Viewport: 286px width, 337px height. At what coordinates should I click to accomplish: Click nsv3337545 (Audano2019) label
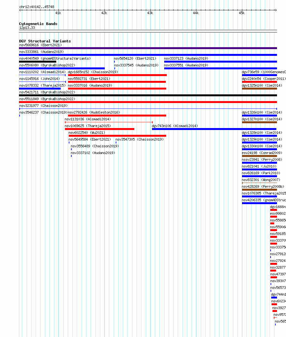point(136,65)
